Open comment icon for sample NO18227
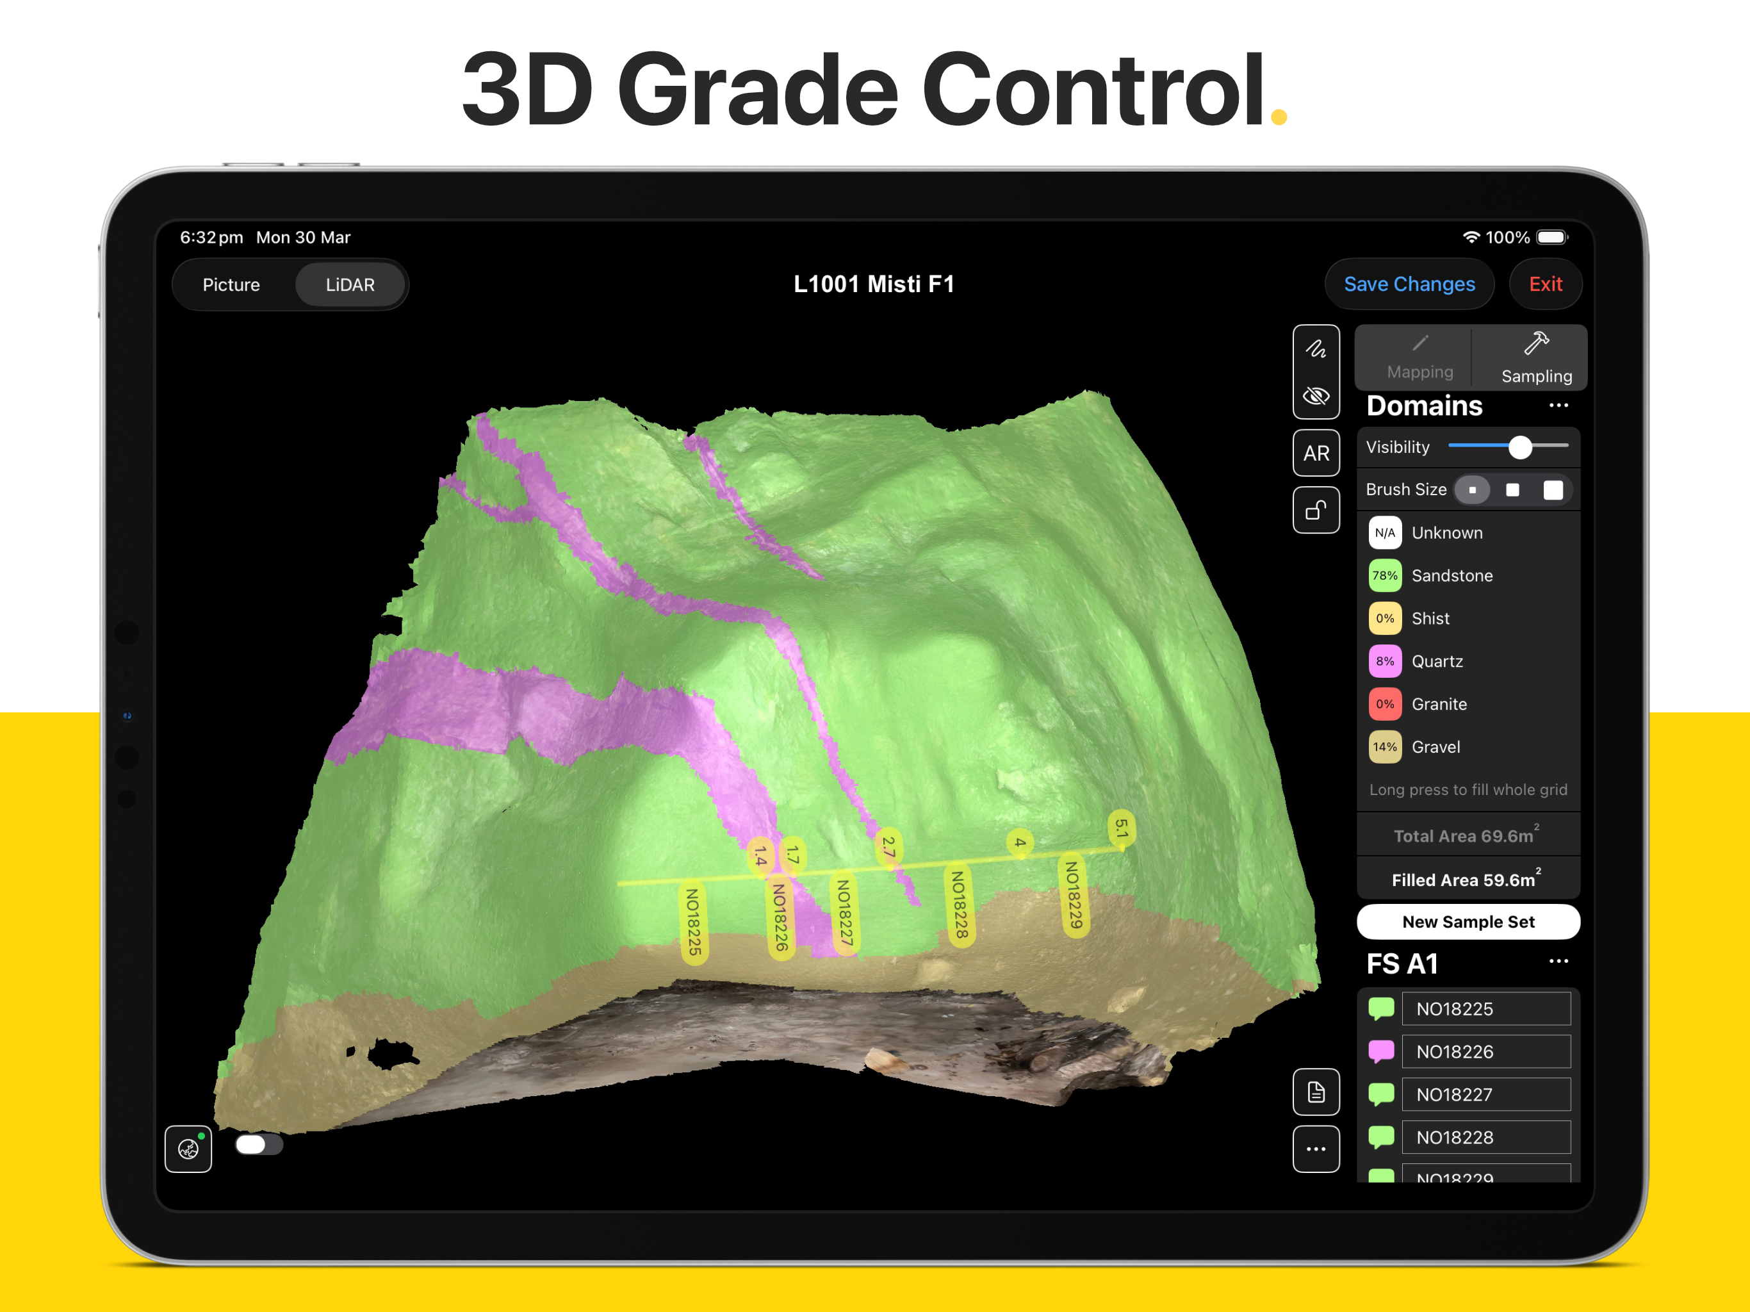 point(1380,1094)
